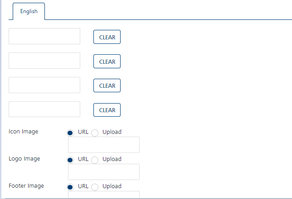
Task: Choose Upload option for Logo Image
Action: 95,160
